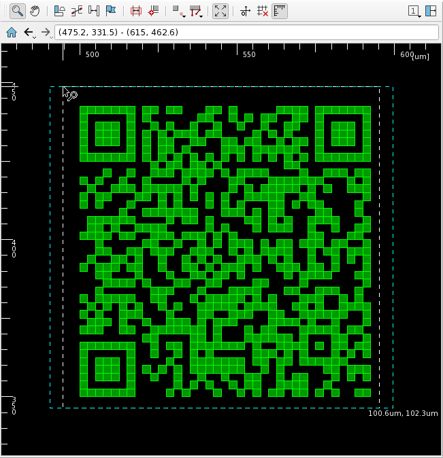Navigate forward to next view

pyautogui.click(x=45, y=32)
